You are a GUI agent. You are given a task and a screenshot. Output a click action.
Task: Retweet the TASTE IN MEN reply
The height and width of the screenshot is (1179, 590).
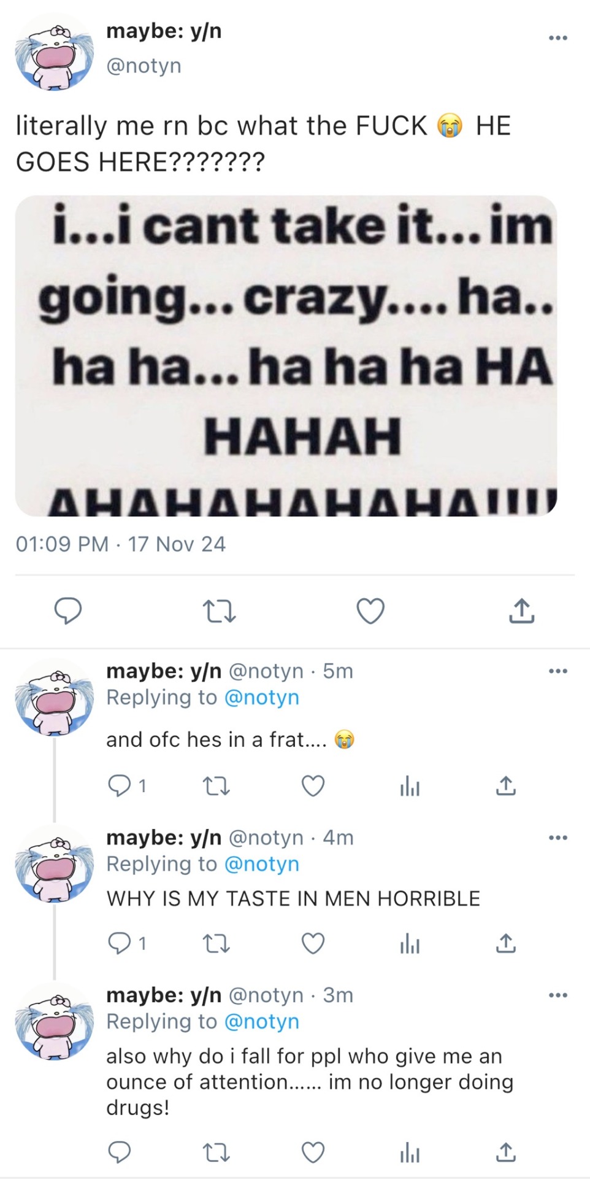[216, 943]
